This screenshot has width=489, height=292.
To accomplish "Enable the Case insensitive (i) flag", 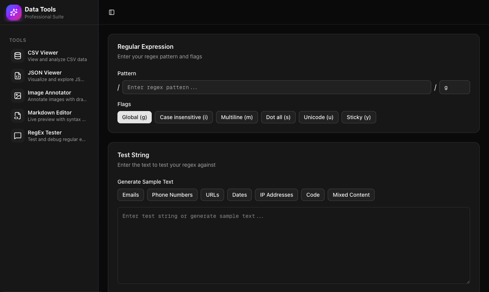I will click(184, 117).
